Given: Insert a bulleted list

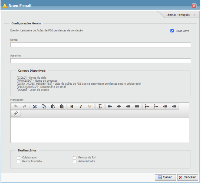Looking at the screenshot, I should click(147, 107).
